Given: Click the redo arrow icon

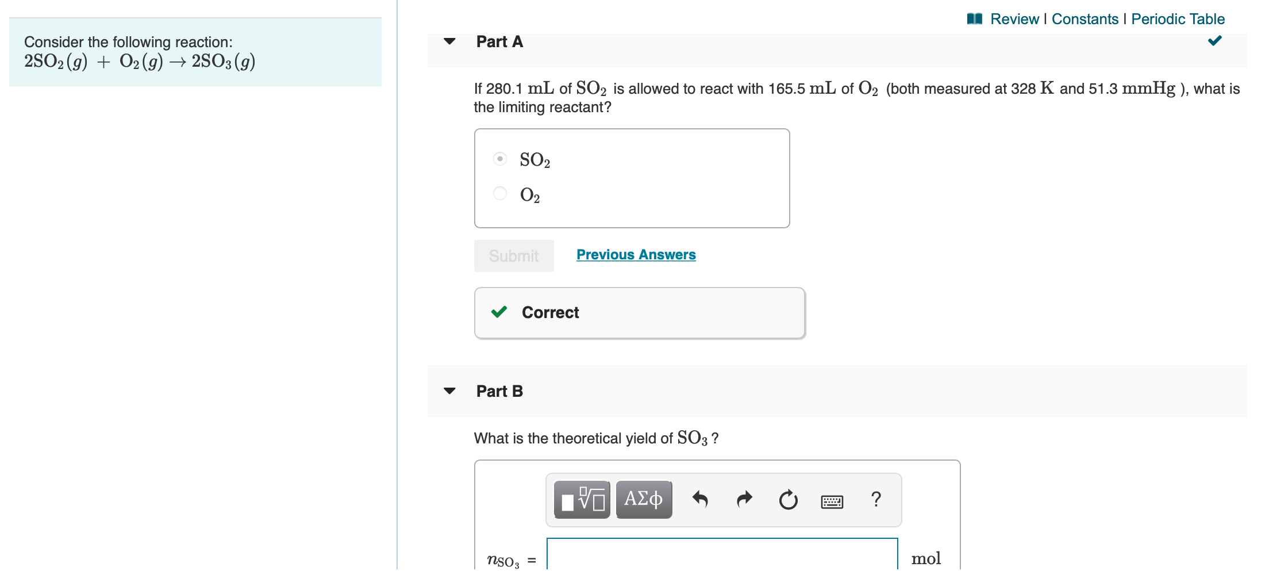Looking at the screenshot, I should tap(744, 499).
